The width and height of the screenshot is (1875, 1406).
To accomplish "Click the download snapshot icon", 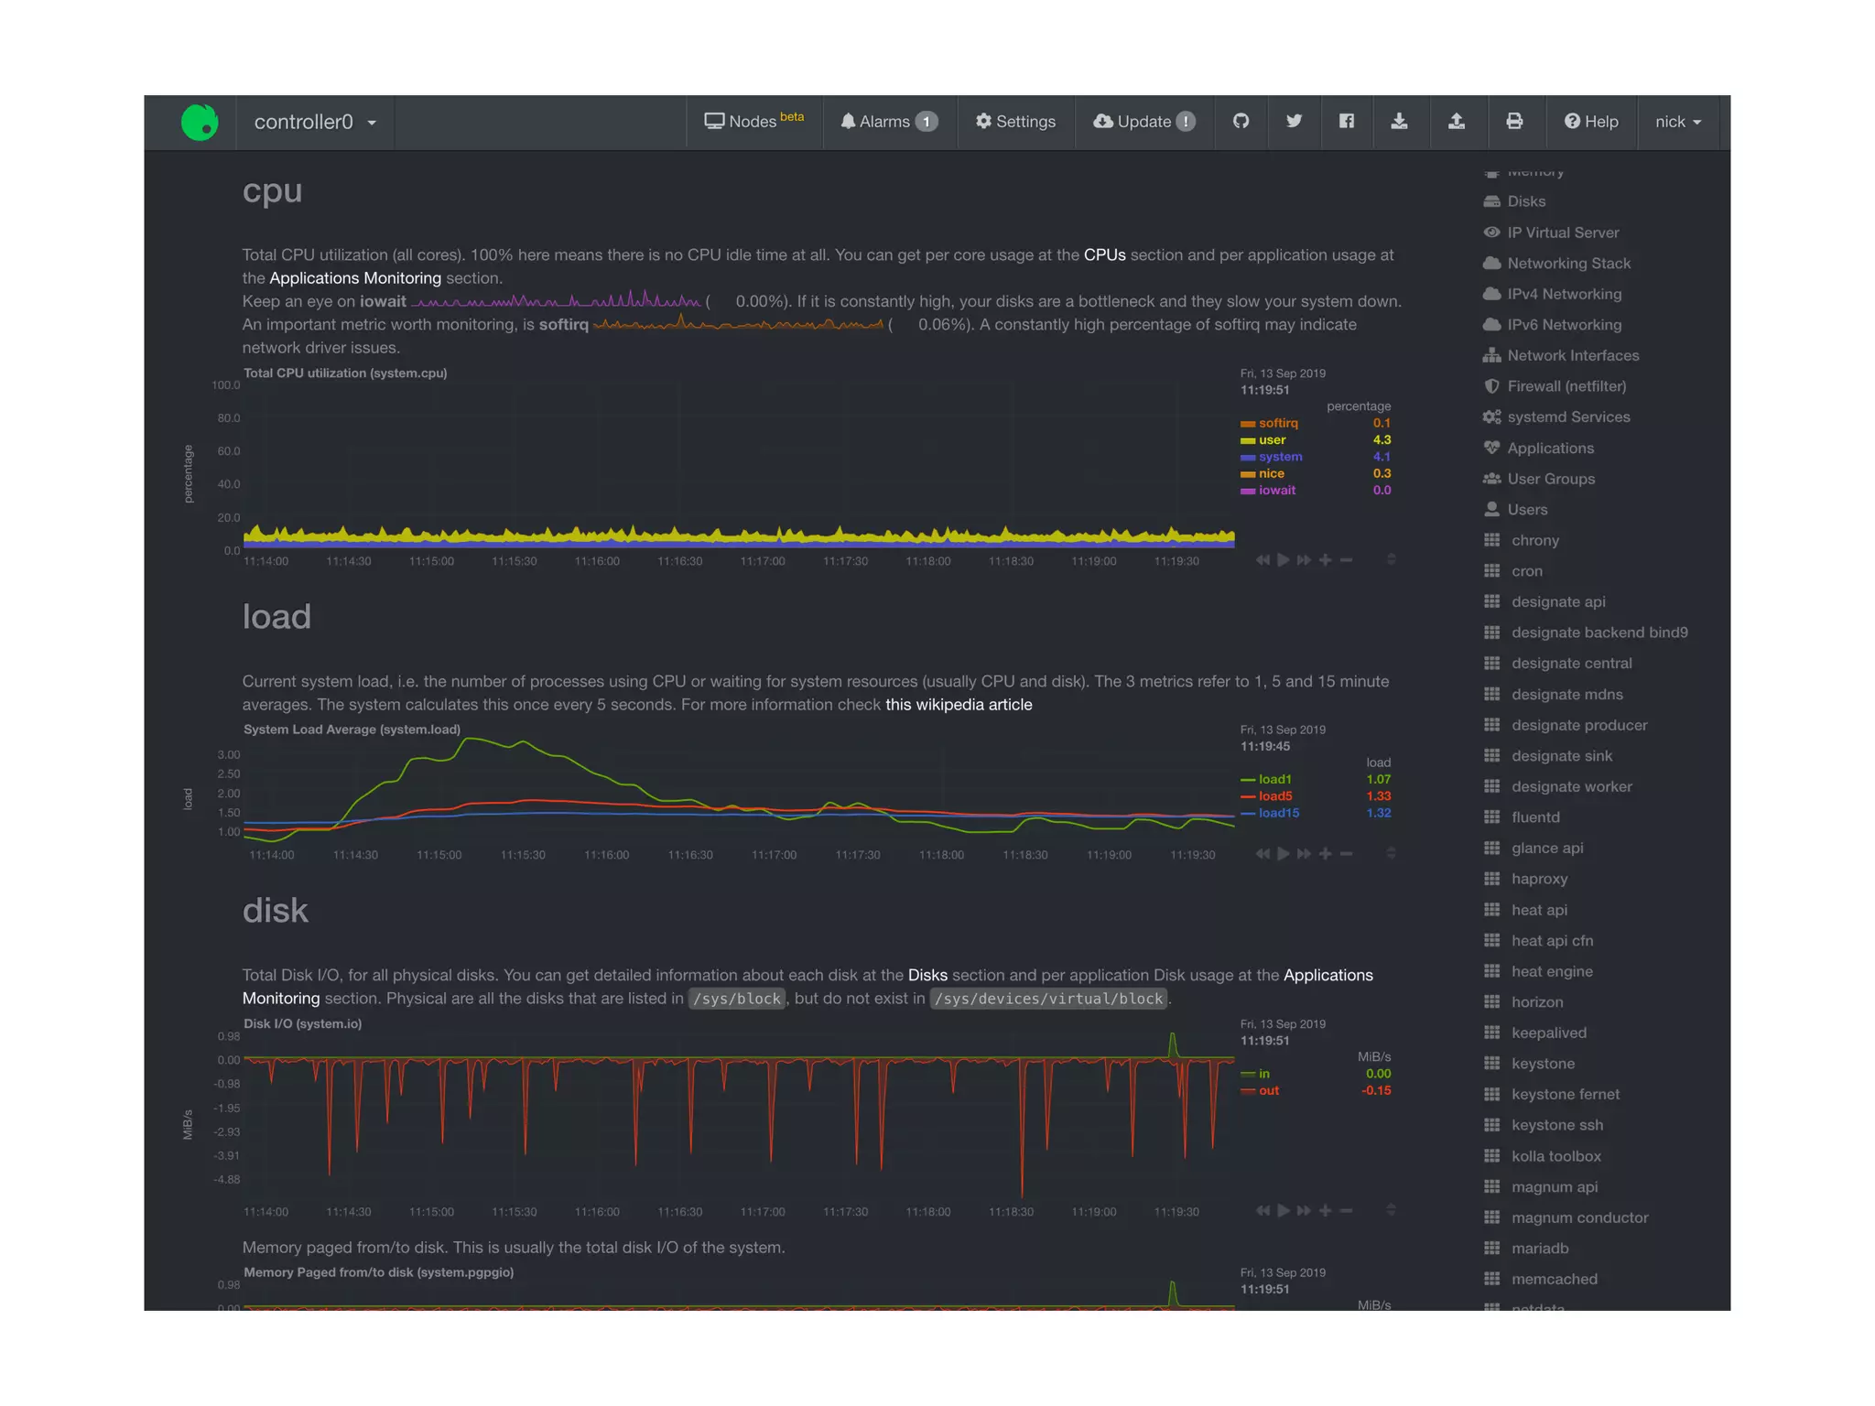I will pos(1399,122).
